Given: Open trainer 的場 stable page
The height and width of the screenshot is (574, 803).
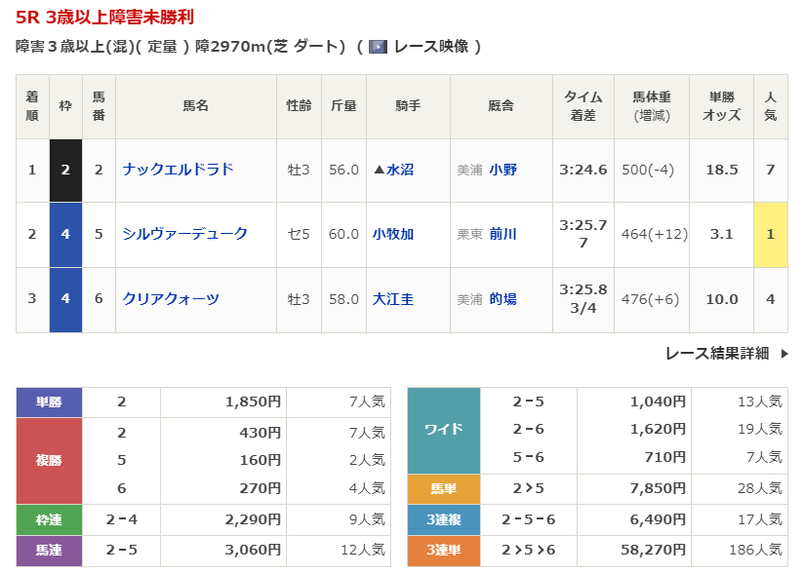Looking at the screenshot, I should (503, 299).
